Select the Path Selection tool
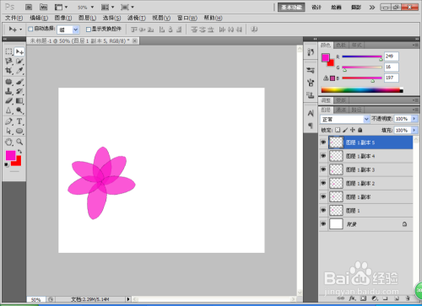422x306 pixels. [8, 131]
